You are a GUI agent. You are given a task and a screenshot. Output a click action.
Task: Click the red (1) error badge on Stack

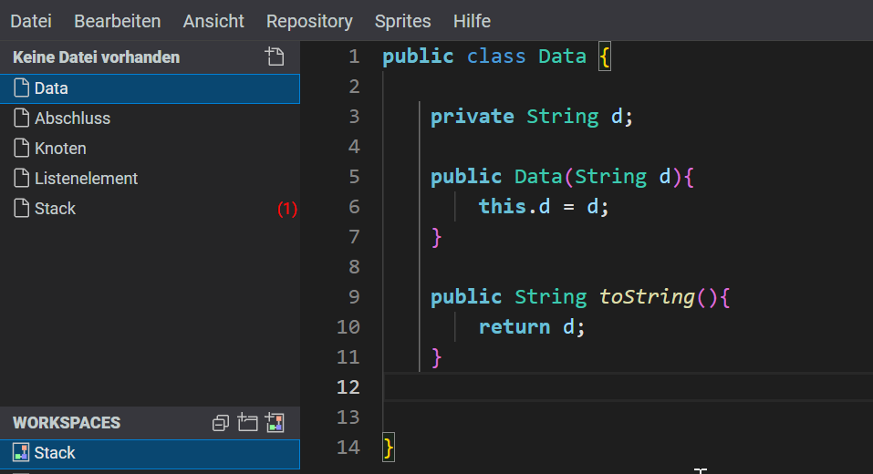click(x=286, y=209)
